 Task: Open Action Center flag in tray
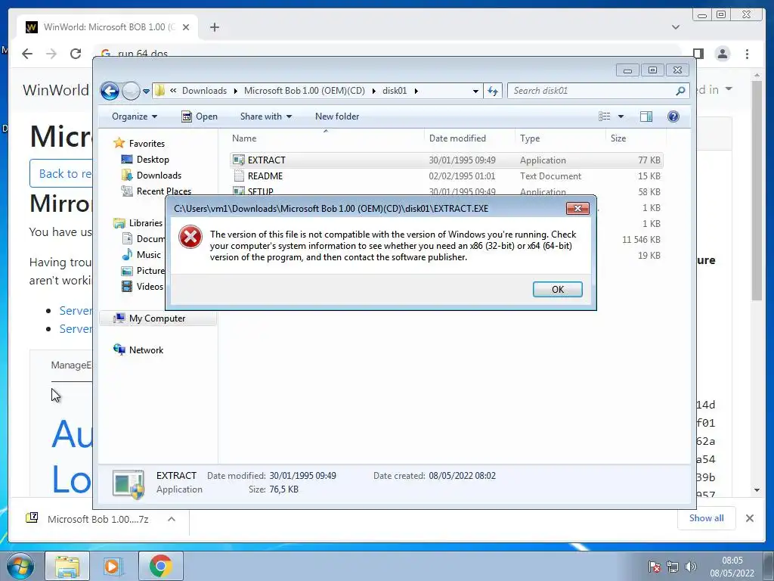(x=654, y=567)
